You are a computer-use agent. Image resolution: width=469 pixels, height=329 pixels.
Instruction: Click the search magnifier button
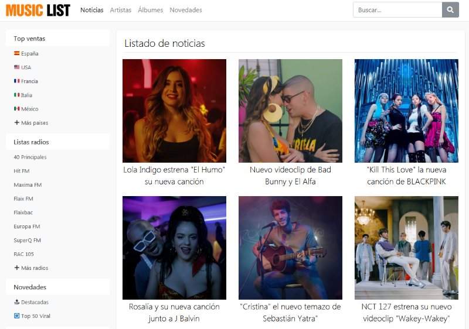450,10
